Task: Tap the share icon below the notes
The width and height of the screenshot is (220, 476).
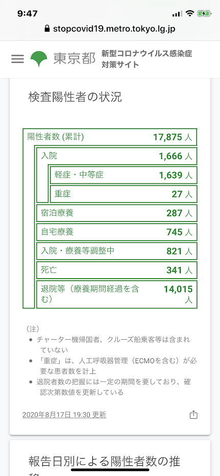Action: 193,415
